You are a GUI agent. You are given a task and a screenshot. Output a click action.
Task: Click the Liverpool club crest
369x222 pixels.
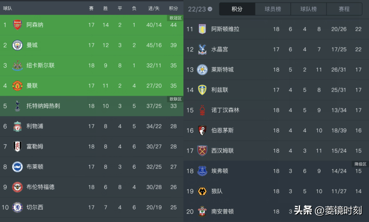(17, 126)
